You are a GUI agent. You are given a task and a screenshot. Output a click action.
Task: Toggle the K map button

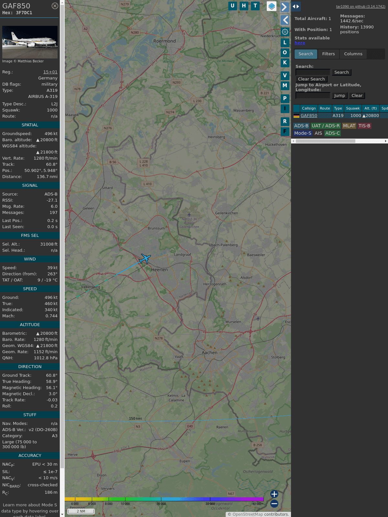point(285,63)
